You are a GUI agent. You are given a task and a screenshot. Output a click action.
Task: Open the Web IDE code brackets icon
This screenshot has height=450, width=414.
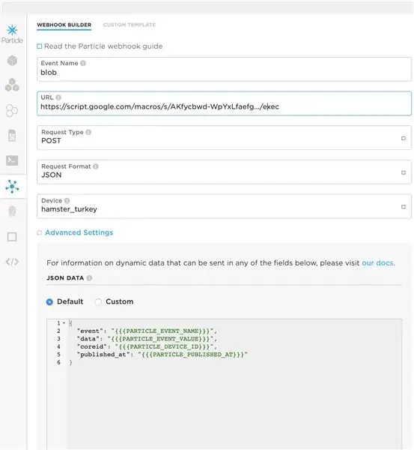point(12,262)
